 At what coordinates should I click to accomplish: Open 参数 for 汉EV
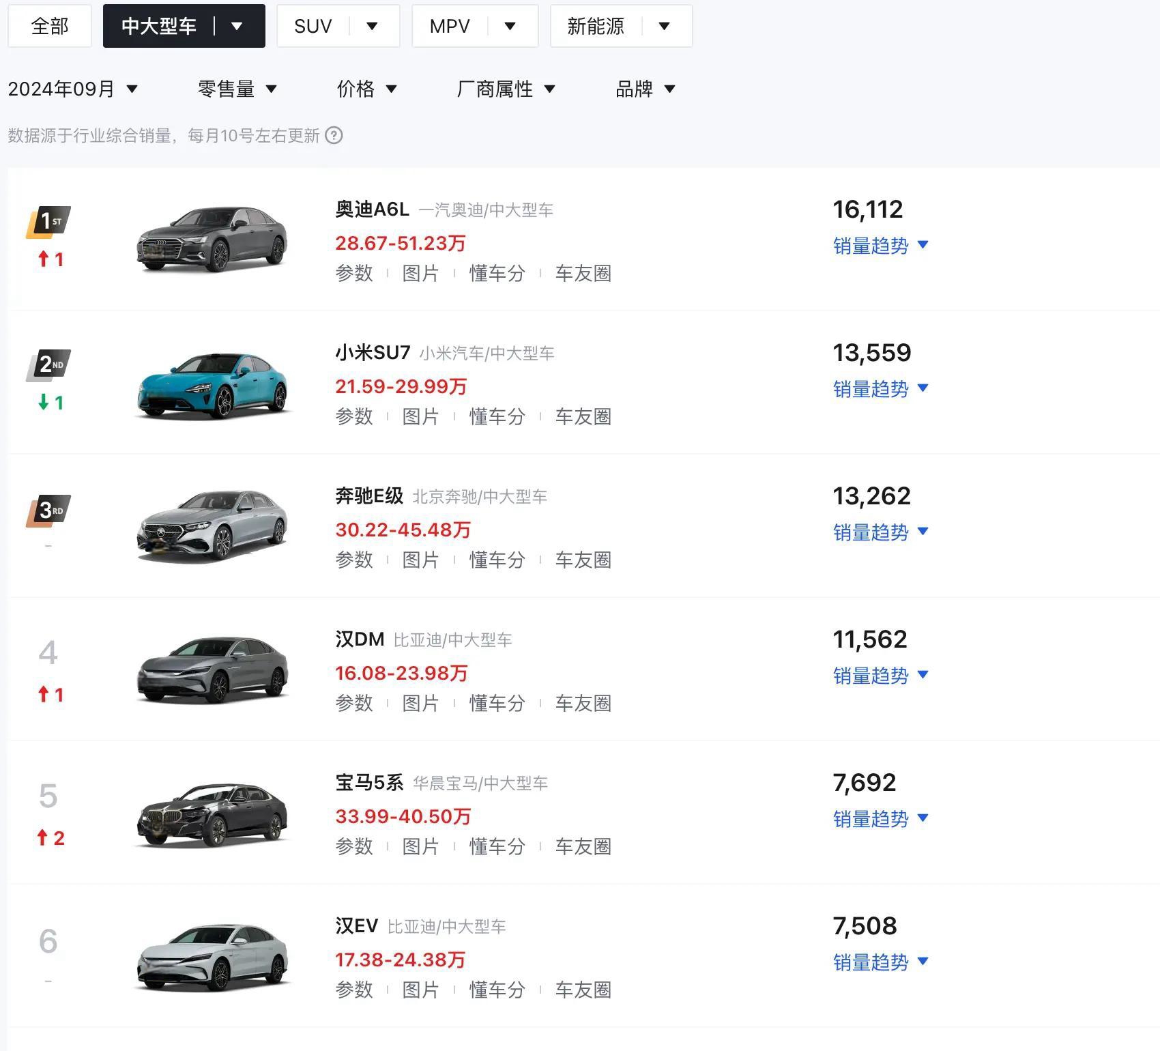pyautogui.click(x=354, y=990)
